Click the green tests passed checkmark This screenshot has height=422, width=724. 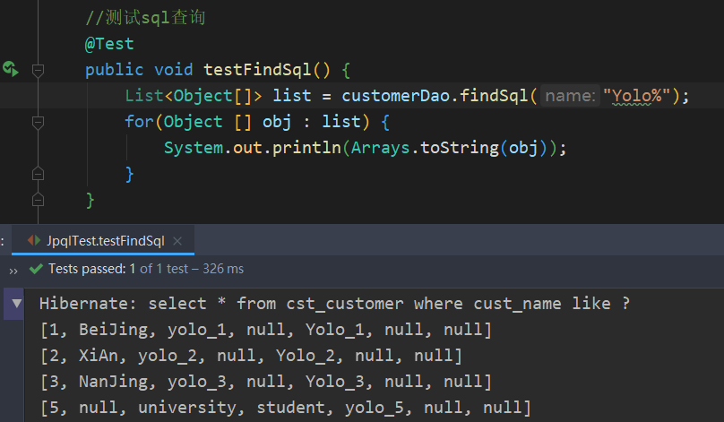pos(36,269)
